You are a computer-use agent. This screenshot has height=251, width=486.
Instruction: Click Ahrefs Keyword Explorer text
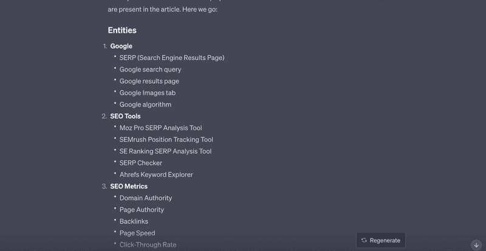[x=156, y=175]
